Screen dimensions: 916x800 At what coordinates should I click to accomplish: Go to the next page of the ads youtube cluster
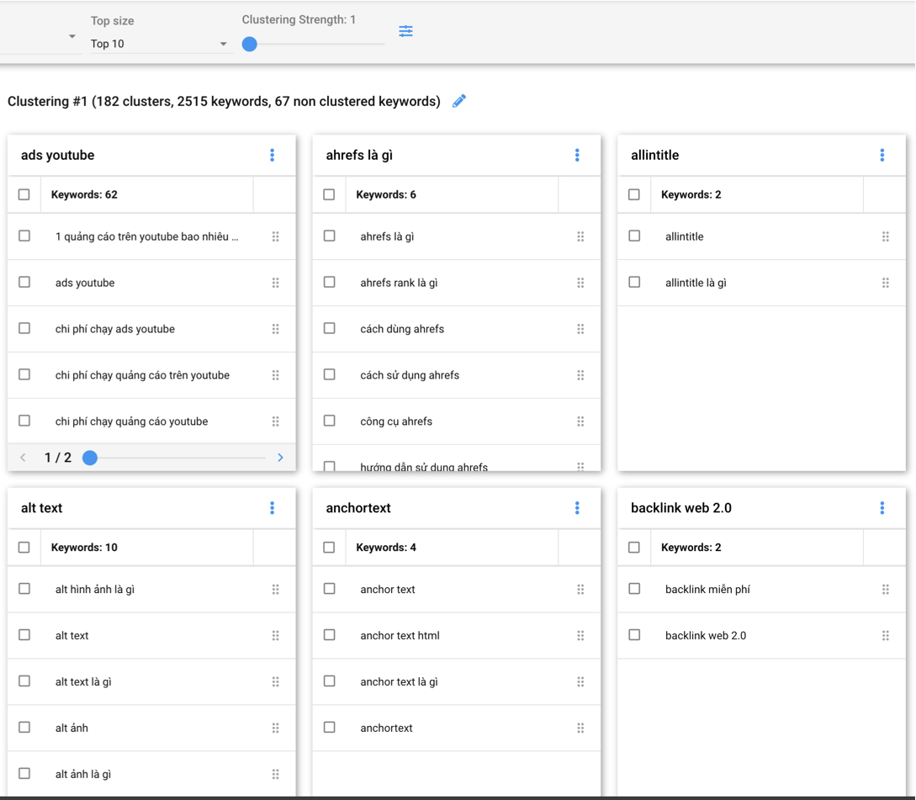280,458
